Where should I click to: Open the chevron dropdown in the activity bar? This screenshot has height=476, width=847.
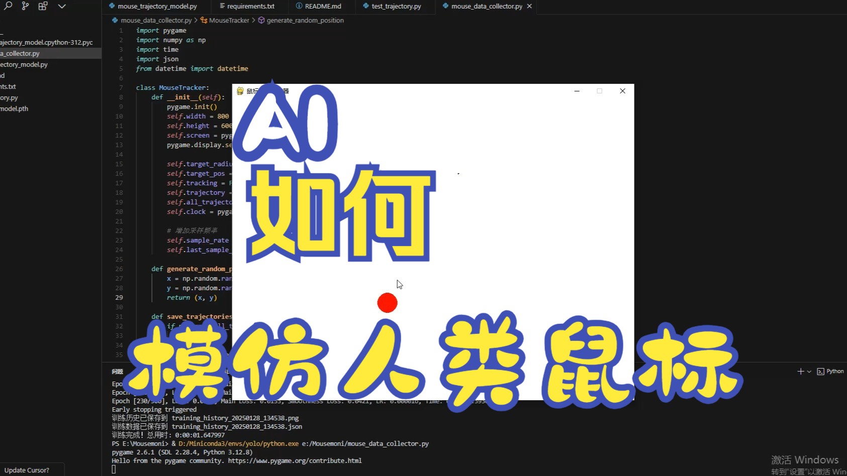(62, 7)
